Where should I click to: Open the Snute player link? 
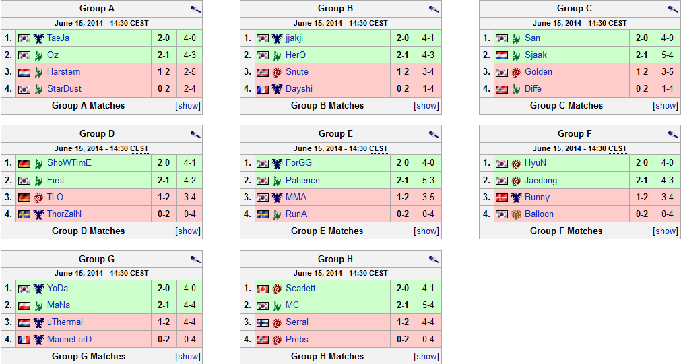click(297, 72)
